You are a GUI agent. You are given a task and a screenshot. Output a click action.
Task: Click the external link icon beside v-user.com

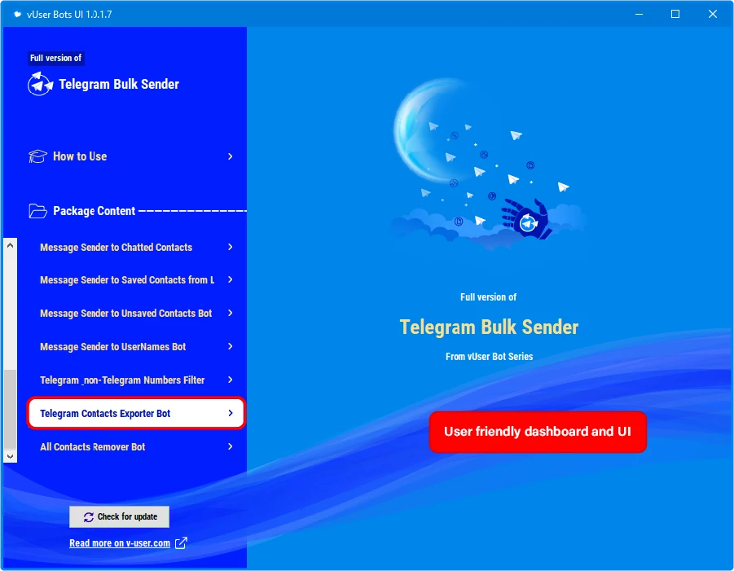[181, 543]
